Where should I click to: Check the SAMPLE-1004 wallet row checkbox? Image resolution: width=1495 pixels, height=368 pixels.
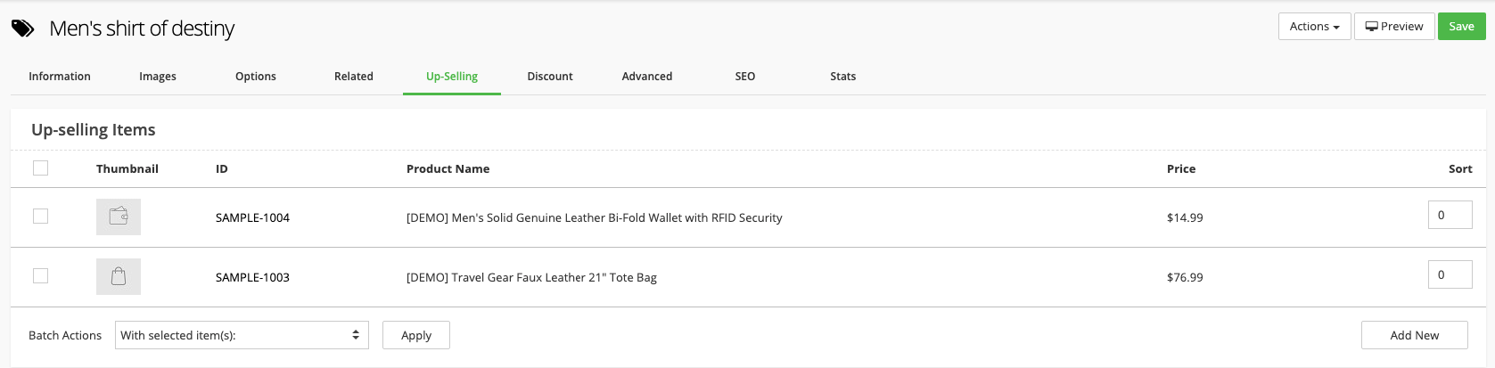pos(40,216)
